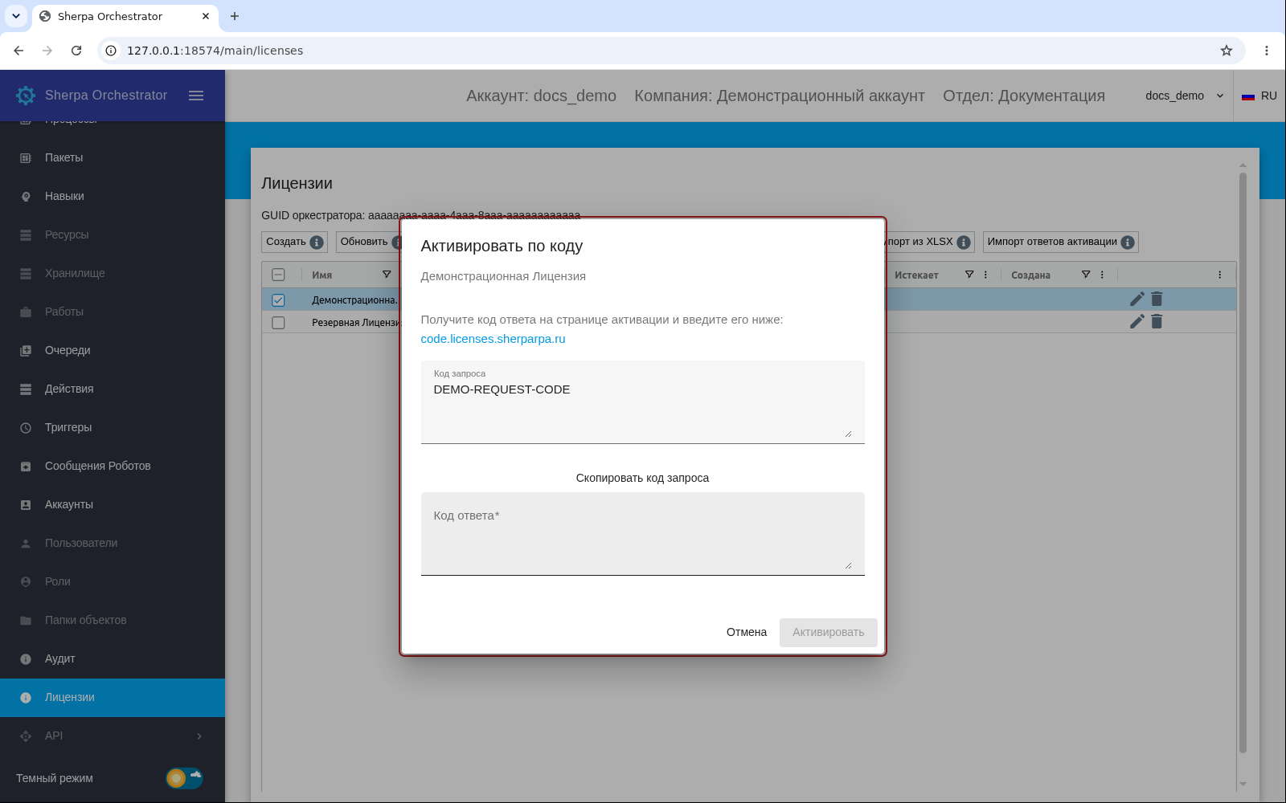Click Скопировать код запроса
The image size is (1286, 803).
pyautogui.click(x=642, y=478)
